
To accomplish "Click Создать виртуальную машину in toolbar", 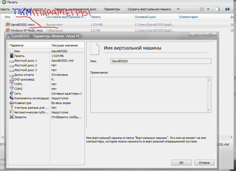I will 149,9.
